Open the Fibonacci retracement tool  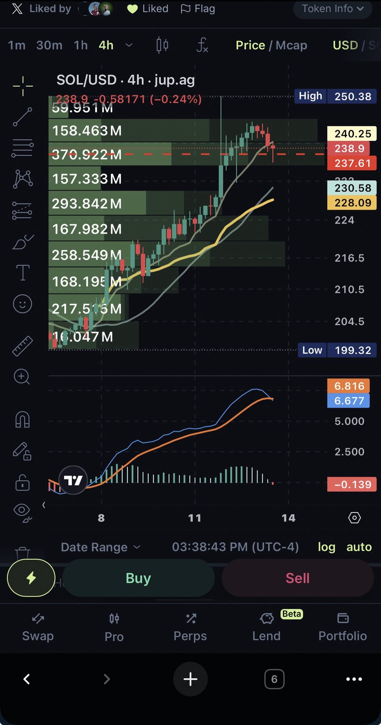(x=23, y=148)
